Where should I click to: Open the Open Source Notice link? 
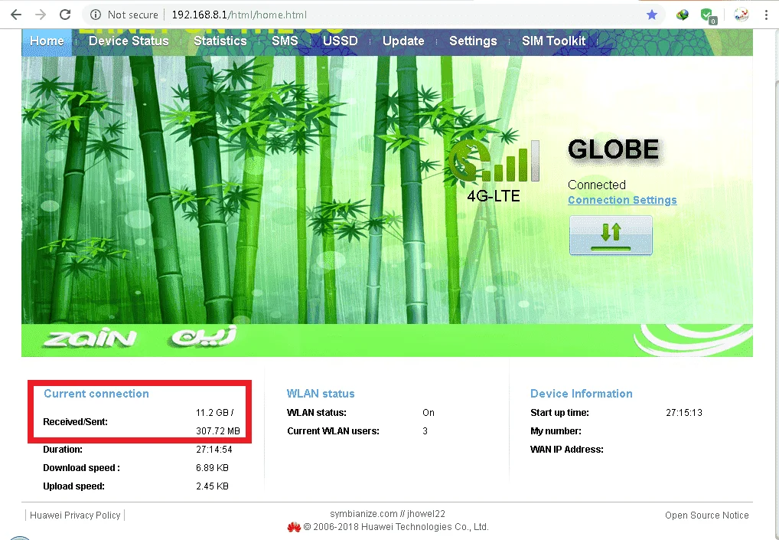pos(706,515)
